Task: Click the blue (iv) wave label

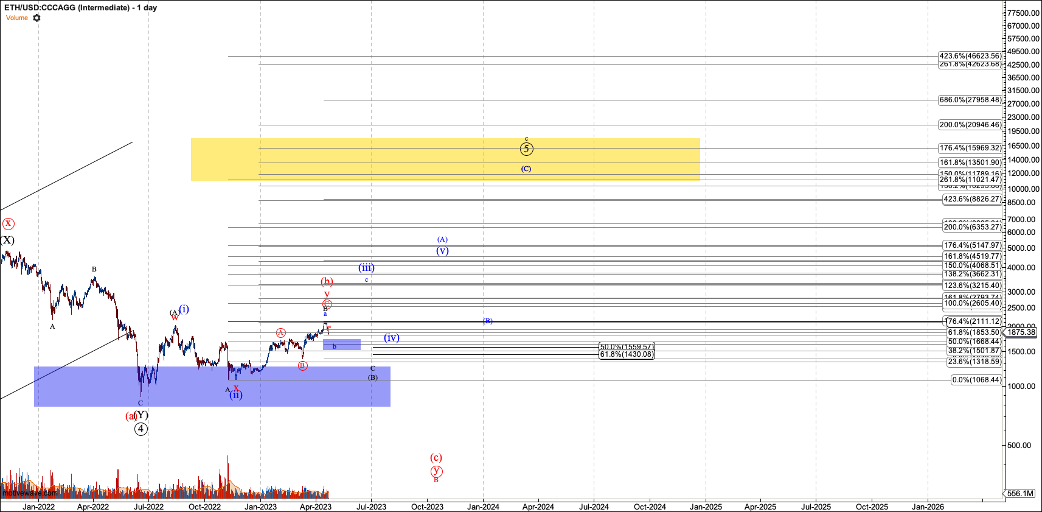Action: [x=392, y=337]
